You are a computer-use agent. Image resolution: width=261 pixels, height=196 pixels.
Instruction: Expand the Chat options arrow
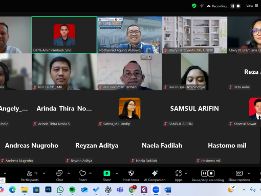point(69,173)
